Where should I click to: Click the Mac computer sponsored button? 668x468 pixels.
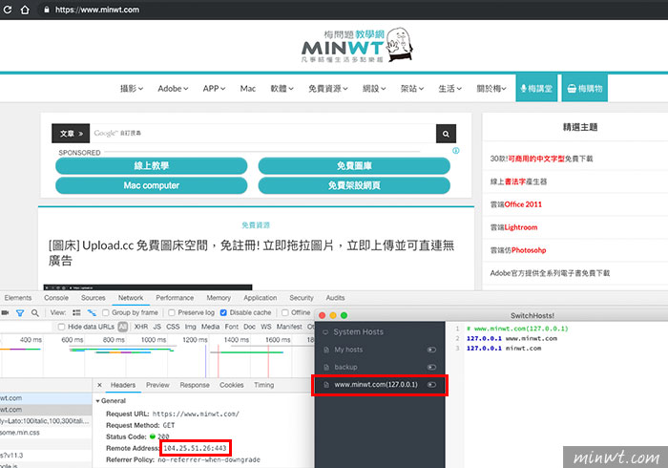pos(151,185)
